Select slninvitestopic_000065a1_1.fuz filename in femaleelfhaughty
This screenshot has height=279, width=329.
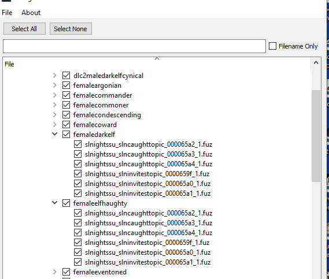click(147, 262)
